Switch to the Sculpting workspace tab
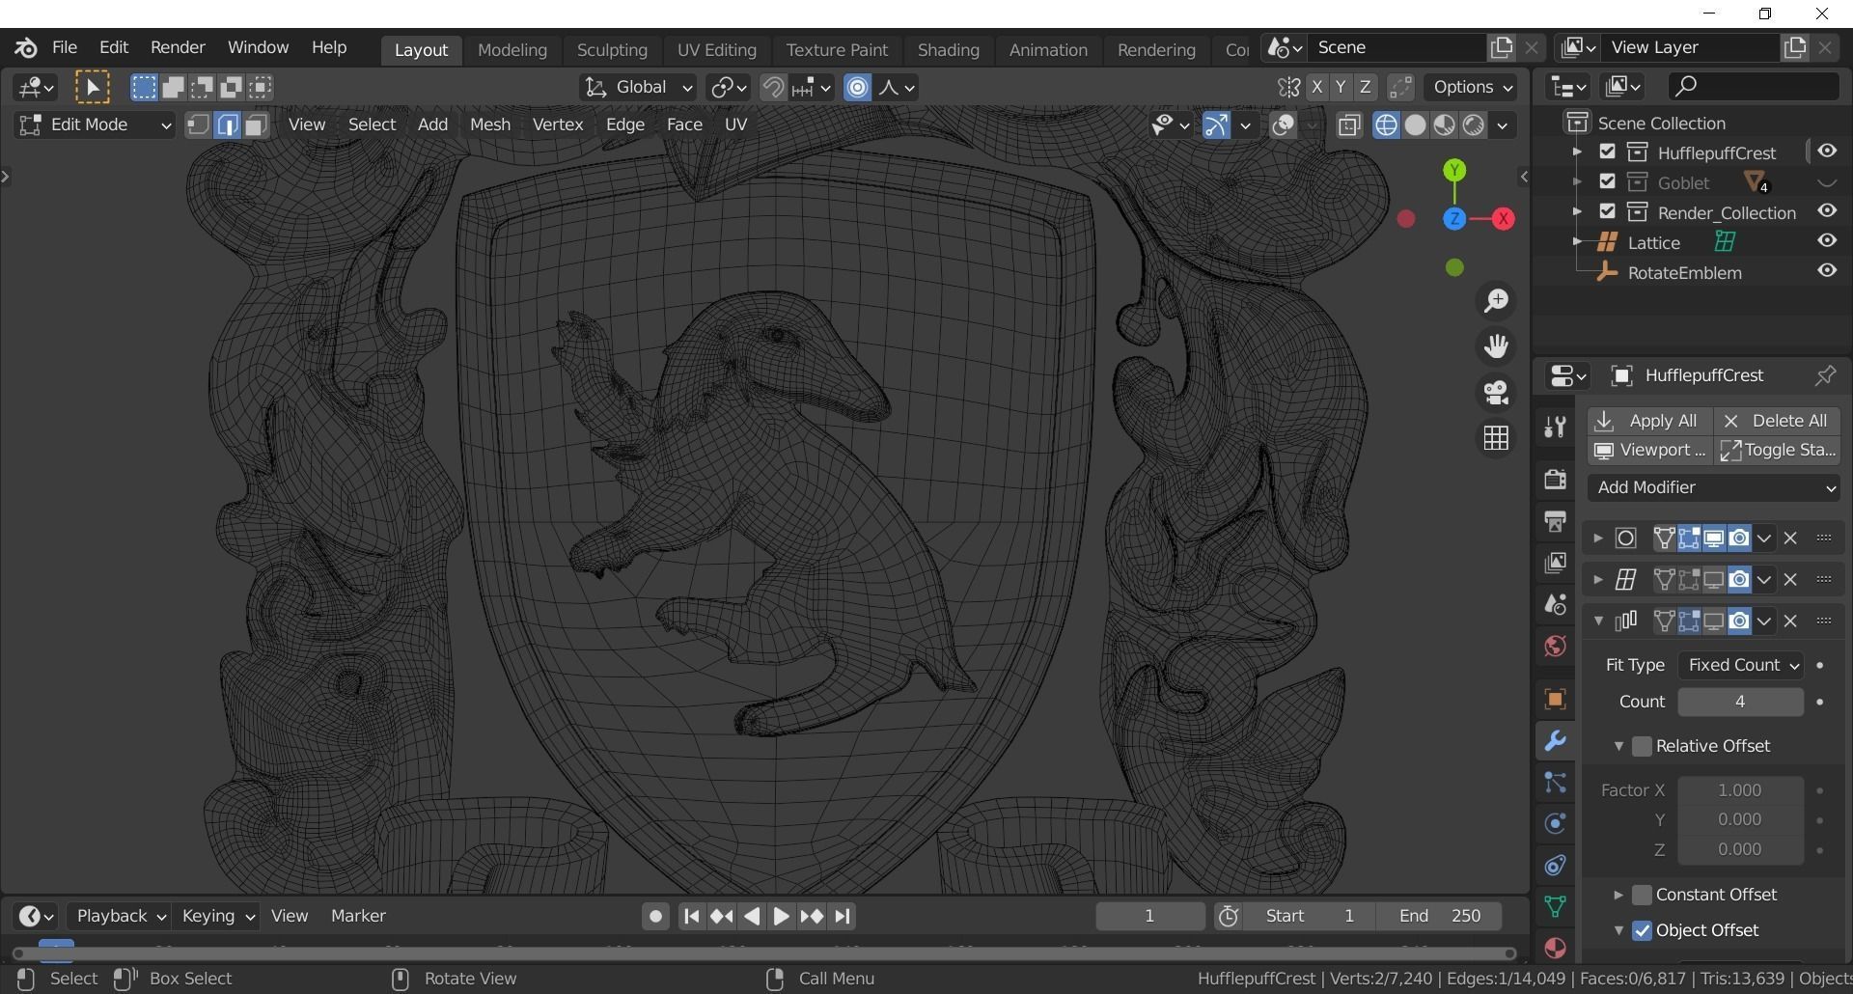1853x994 pixels. click(612, 50)
